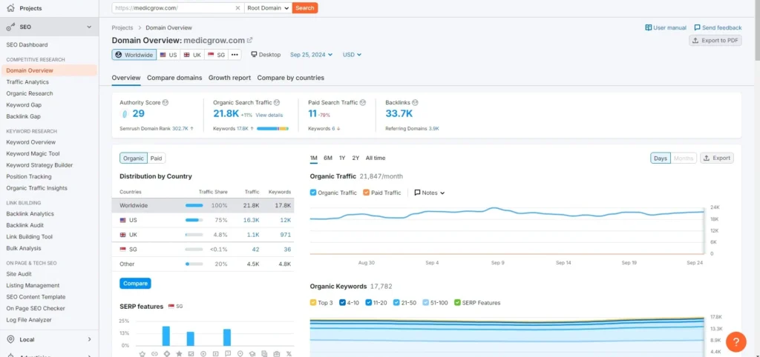Click Backlinks info icon
The image size is (760, 357).
pyautogui.click(x=415, y=102)
